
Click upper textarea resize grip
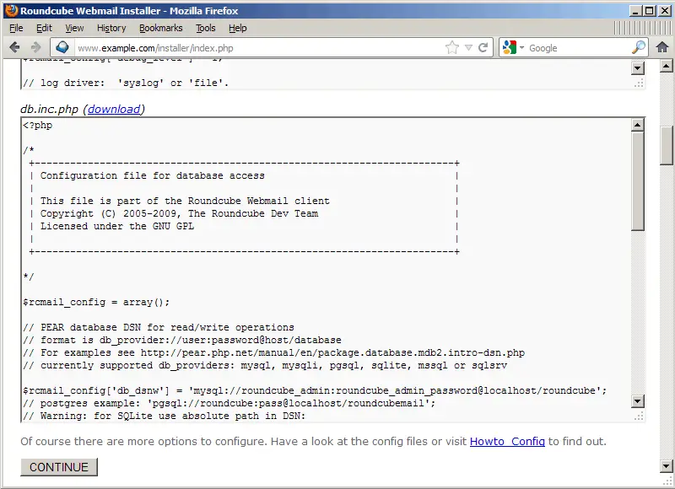tap(639, 83)
